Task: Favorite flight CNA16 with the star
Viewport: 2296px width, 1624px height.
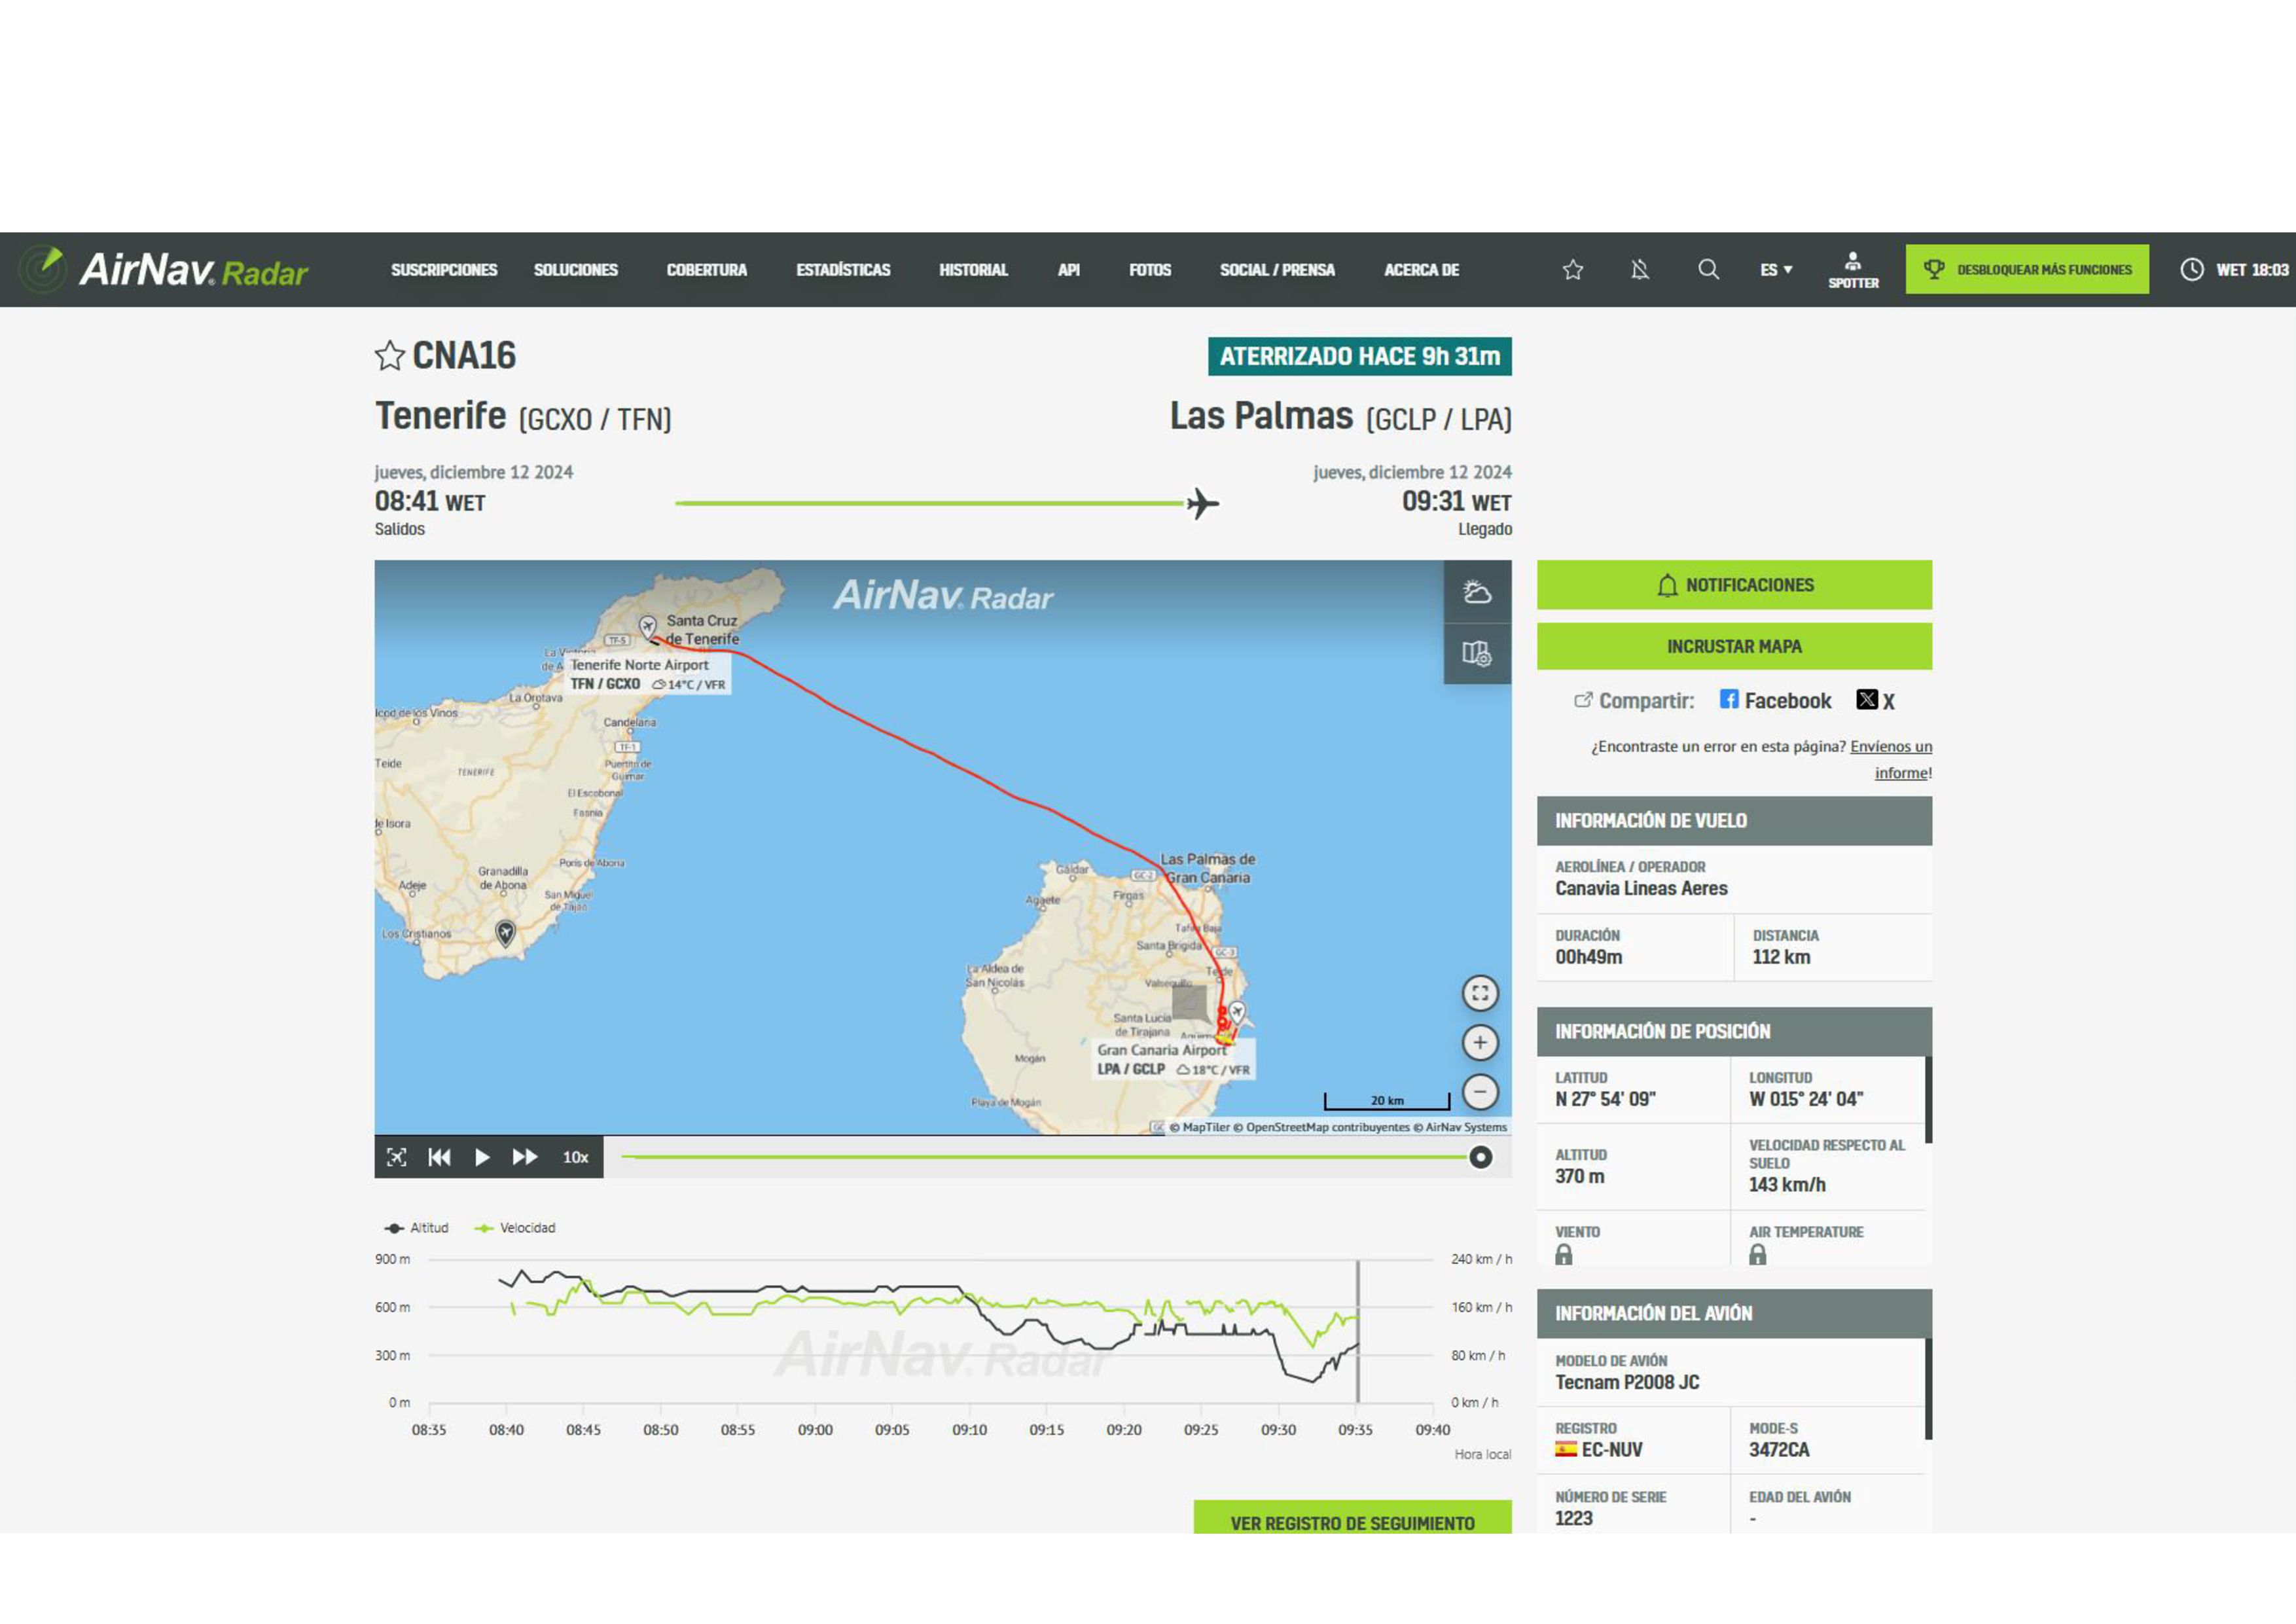Action: point(389,356)
